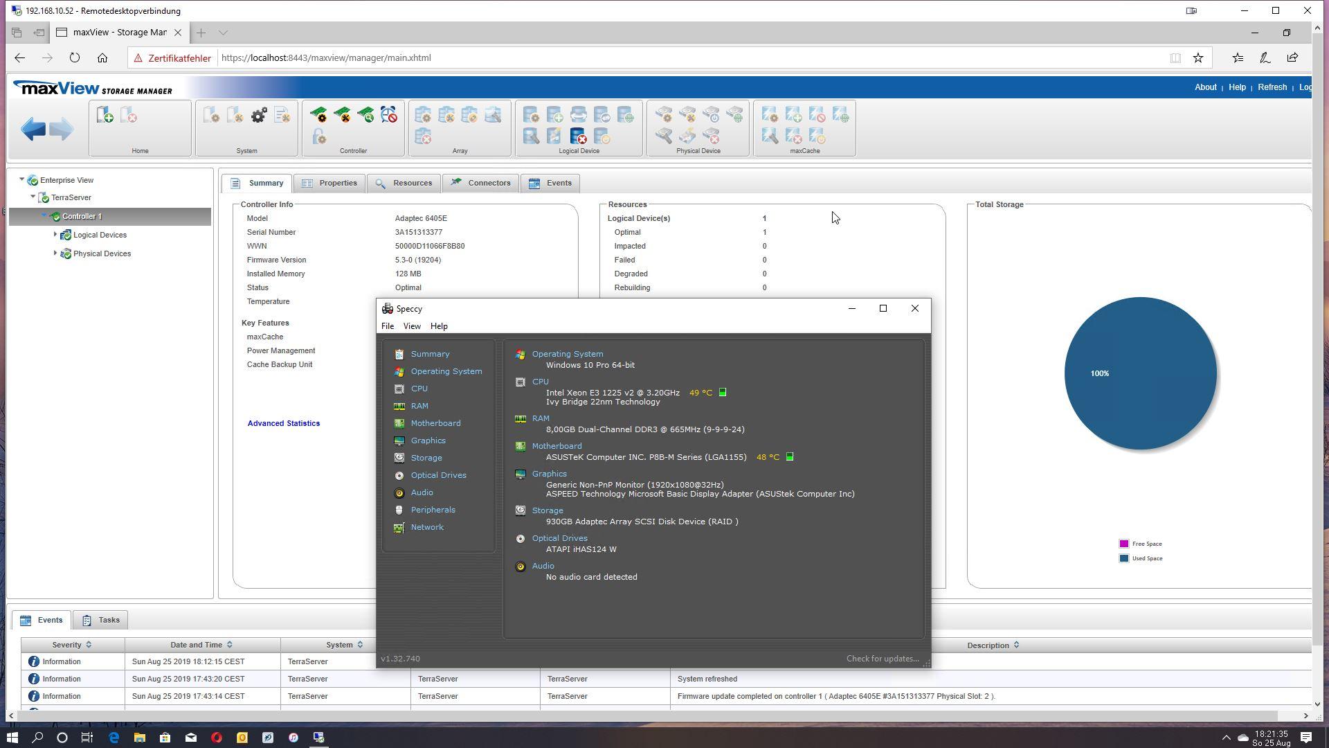Image resolution: width=1329 pixels, height=748 pixels.
Task: Click the alarm clock icon in Controller group
Action: click(x=389, y=115)
